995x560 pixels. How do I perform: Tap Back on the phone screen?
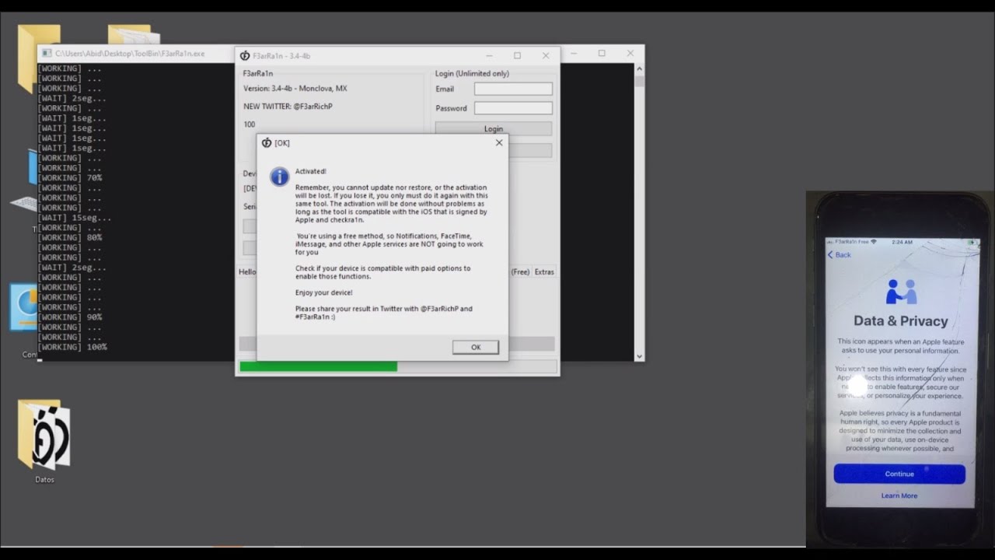[840, 255]
